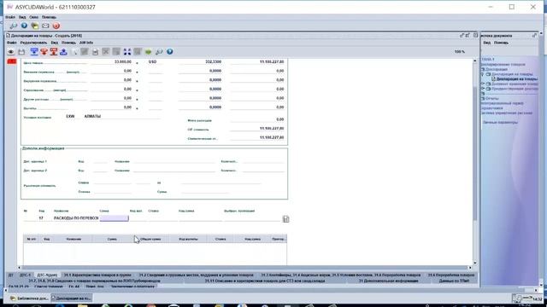Click the red flag at the form's left margin
This screenshot has width=547, height=307.
click(12, 61)
